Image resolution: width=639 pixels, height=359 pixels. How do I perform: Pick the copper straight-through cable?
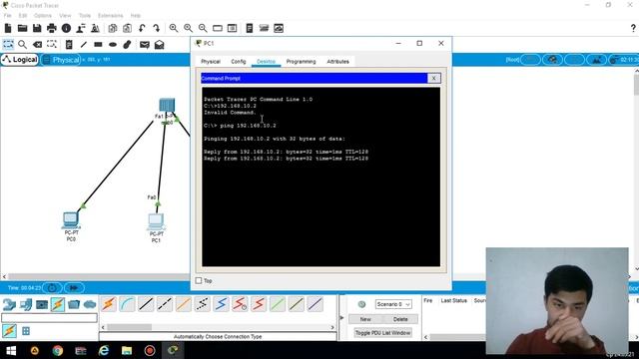pos(146,304)
